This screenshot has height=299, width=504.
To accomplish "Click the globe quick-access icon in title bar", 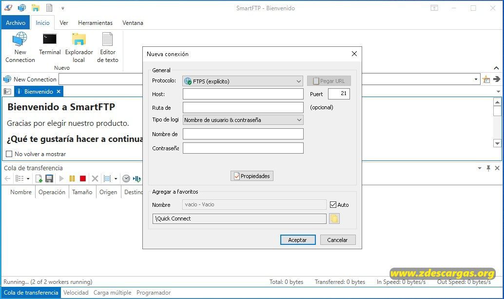I will [x=22, y=8].
